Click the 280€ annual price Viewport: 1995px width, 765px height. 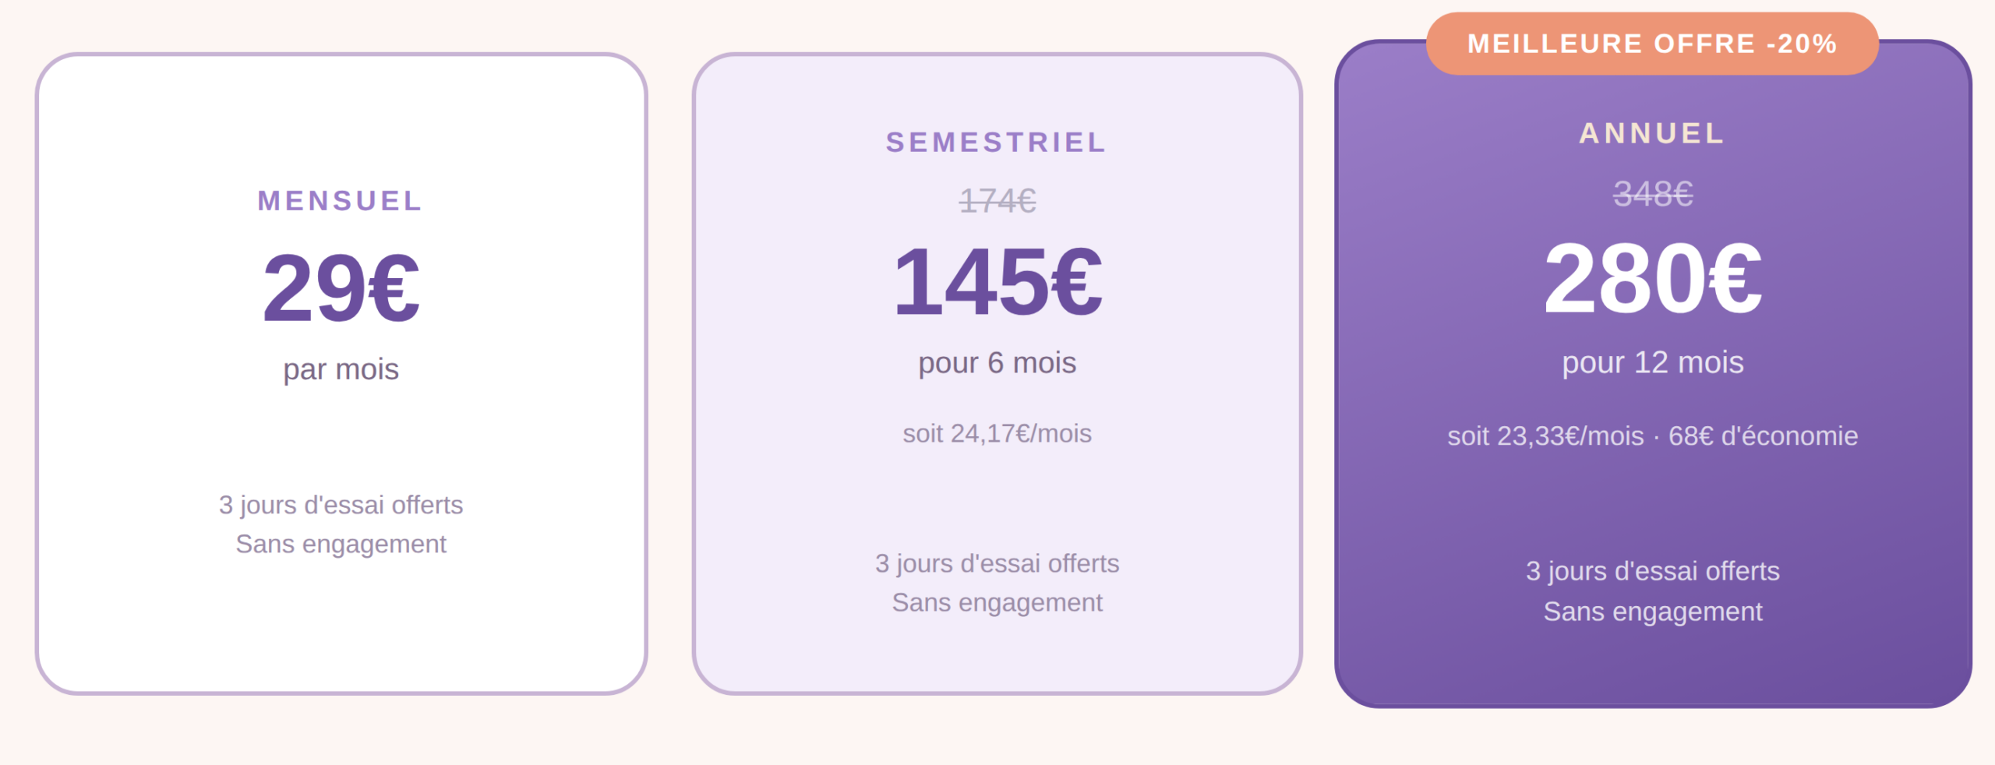[x=1653, y=278]
